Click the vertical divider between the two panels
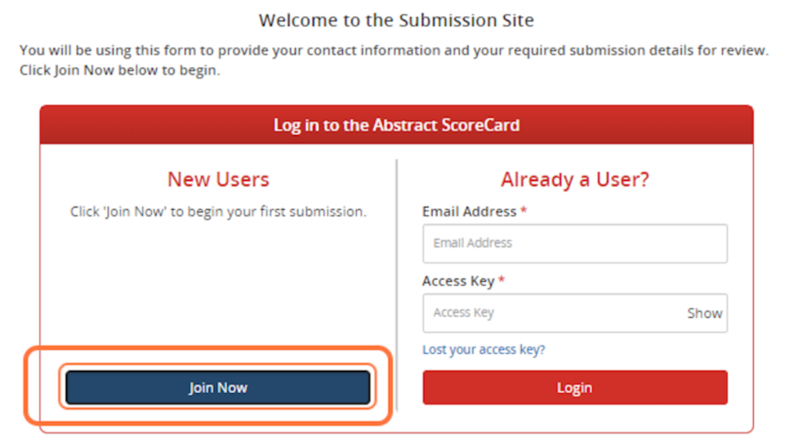 pyautogui.click(x=397, y=286)
